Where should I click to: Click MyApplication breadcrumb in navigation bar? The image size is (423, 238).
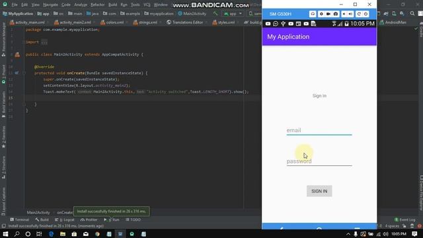tap(18, 13)
